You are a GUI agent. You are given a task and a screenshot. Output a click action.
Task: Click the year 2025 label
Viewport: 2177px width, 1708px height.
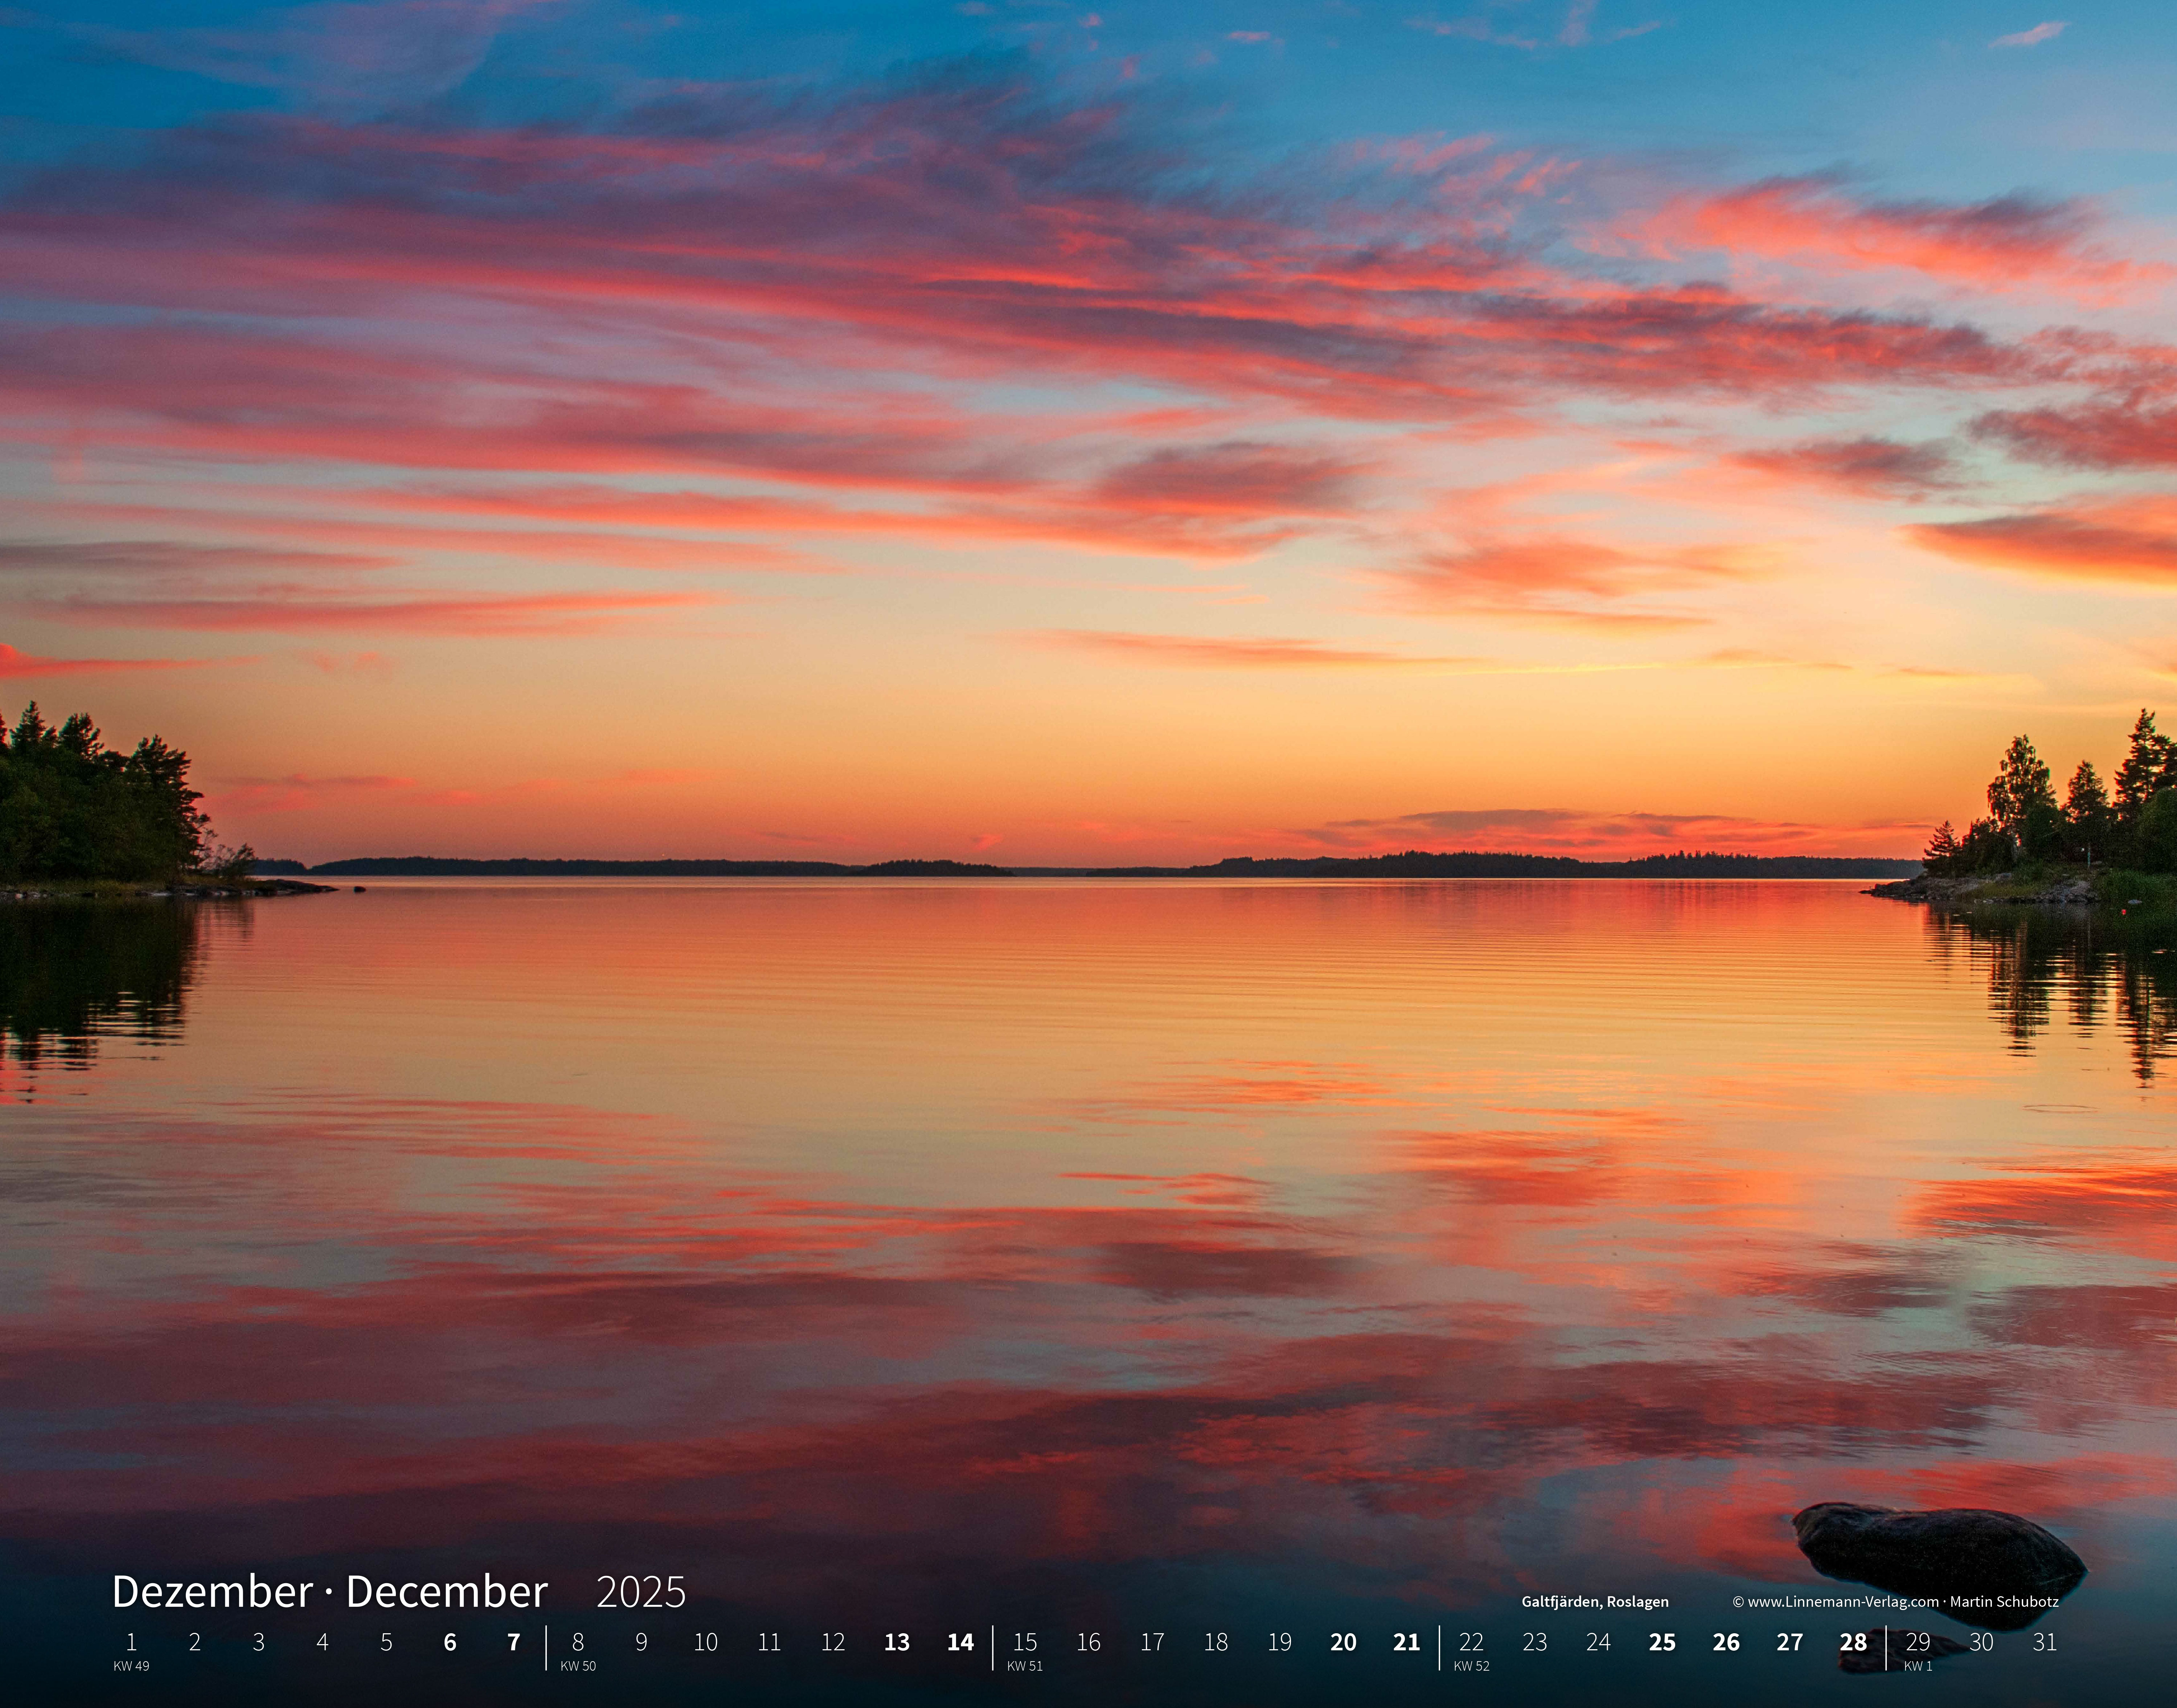pyautogui.click(x=641, y=1592)
